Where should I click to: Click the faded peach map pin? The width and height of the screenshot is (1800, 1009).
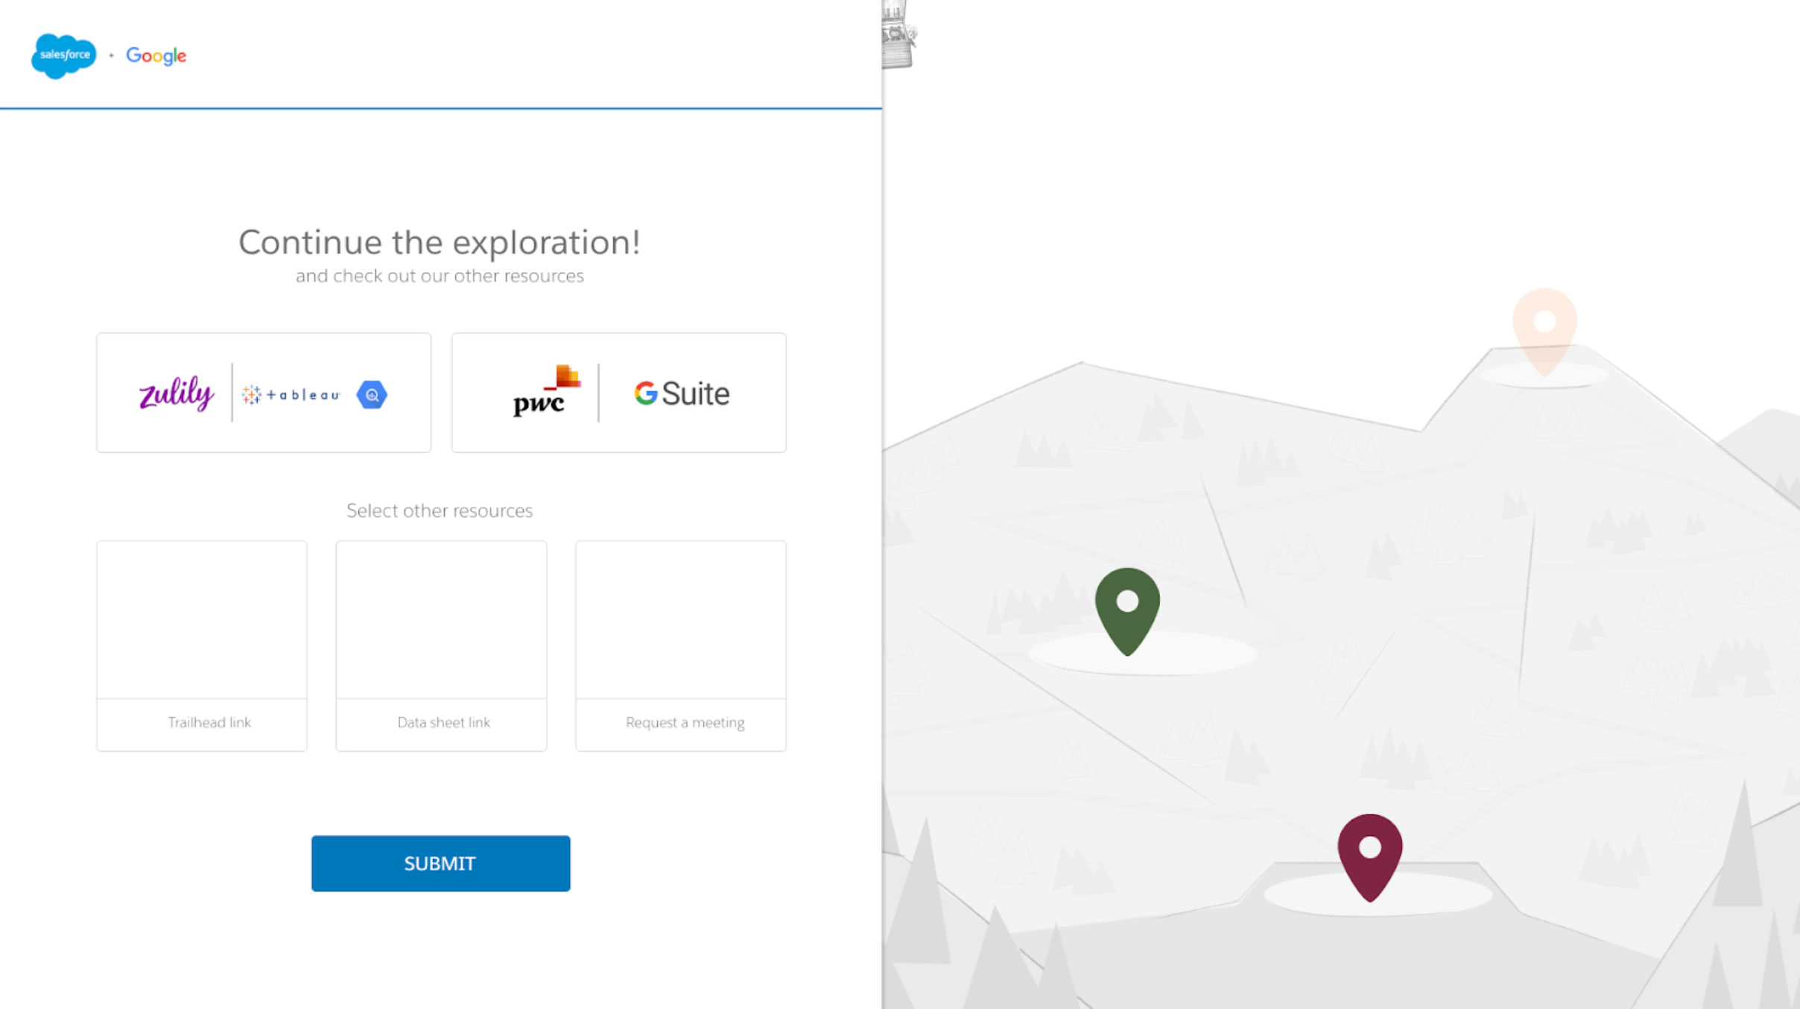click(x=1545, y=332)
